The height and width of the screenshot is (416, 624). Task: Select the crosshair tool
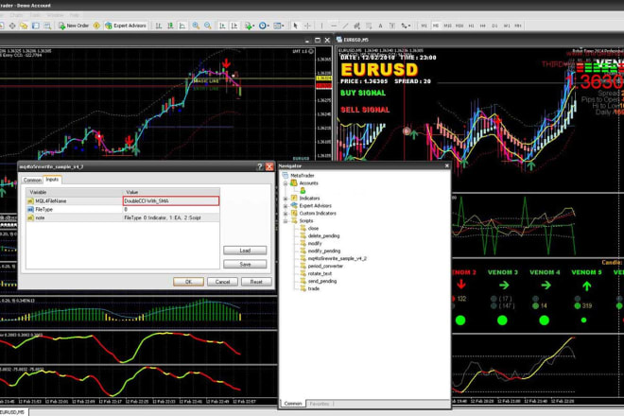pos(307,26)
